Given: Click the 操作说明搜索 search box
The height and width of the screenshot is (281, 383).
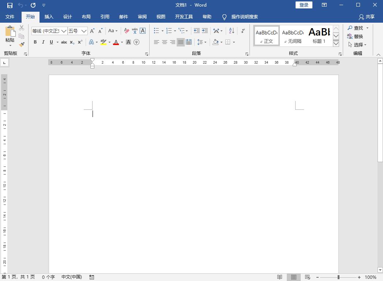Looking at the screenshot, I should pos(244,17).
